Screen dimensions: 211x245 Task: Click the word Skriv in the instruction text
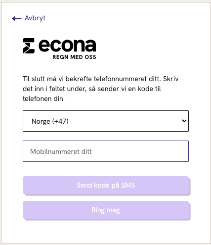click(x=171, y=79)
